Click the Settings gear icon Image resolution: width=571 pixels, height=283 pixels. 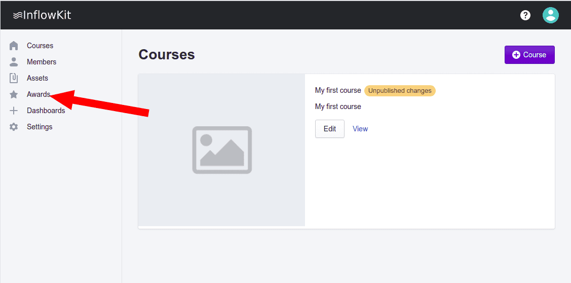click(x=14, y=127)
